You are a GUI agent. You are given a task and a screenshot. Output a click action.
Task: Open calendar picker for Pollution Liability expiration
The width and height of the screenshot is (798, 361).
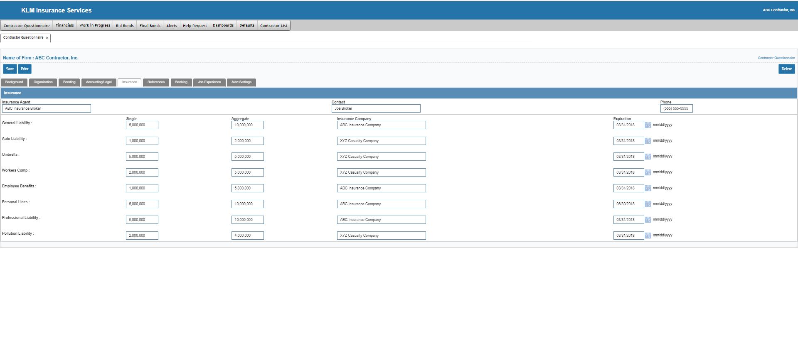[648, 236]
